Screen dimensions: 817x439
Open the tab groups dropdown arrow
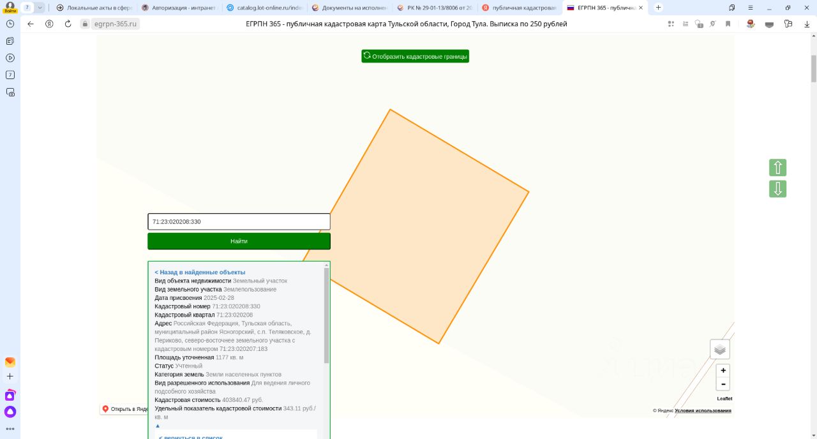(x=40, y=8)
